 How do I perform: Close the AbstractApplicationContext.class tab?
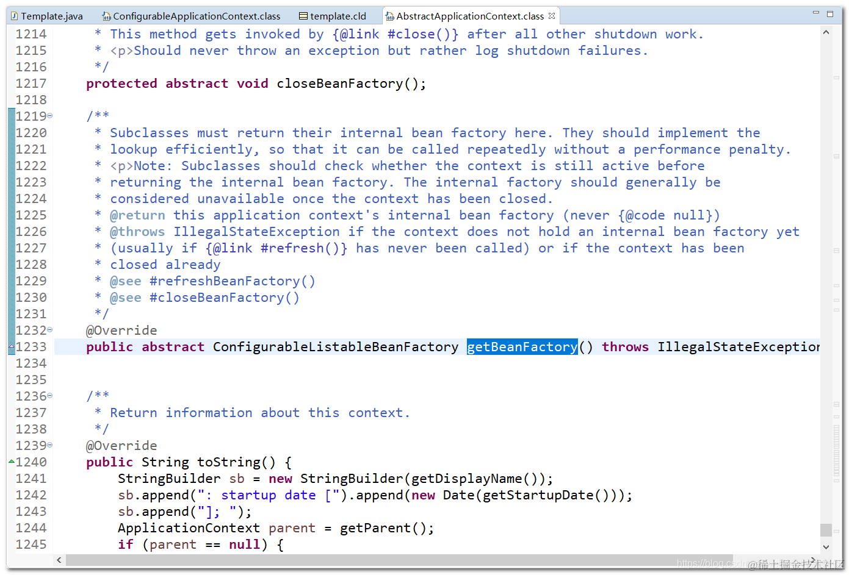(x=552, y=16)
